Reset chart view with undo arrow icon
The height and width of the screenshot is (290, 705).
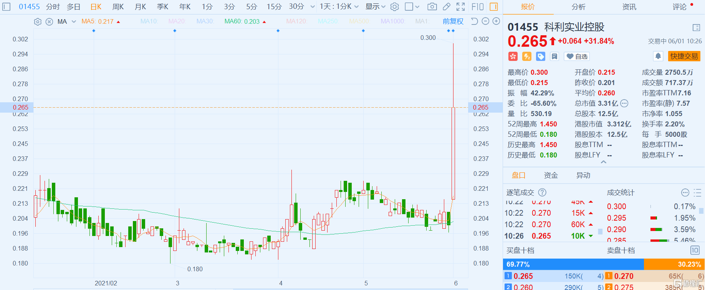[x=475, y=21]
